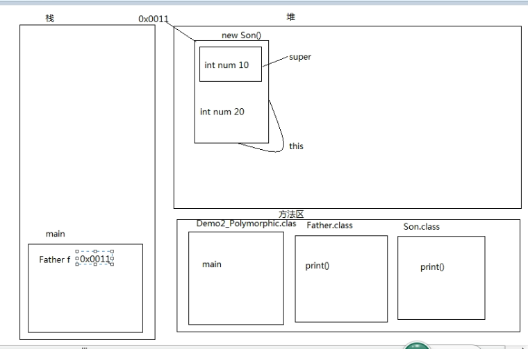This screenshot has width=528, height=349.
Task: Click the bottom-right selection handle of 0x0011 box
Action: click(x=112, y=264)
